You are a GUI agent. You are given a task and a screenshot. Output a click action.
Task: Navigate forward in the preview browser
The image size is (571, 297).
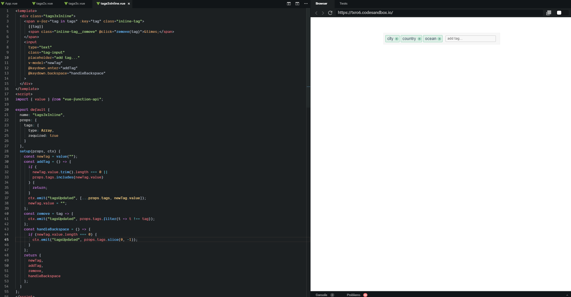(x=323, y=13)
